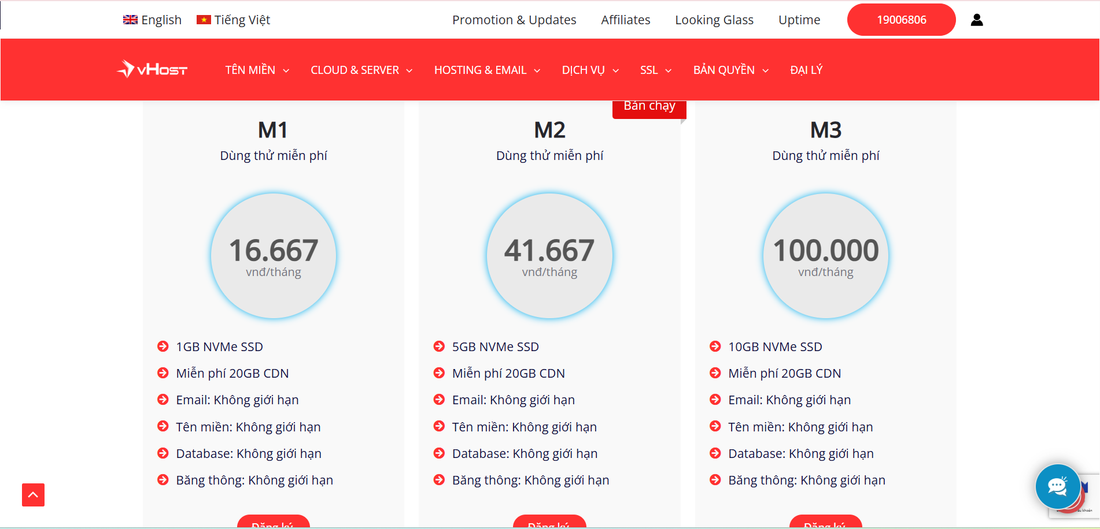This screenshot has width=1100, height=529.
Task: Click the scroll-to-top arrow button
Action: click(33, 495)
